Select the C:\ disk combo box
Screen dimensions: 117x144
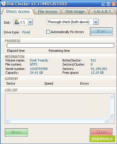23,22
